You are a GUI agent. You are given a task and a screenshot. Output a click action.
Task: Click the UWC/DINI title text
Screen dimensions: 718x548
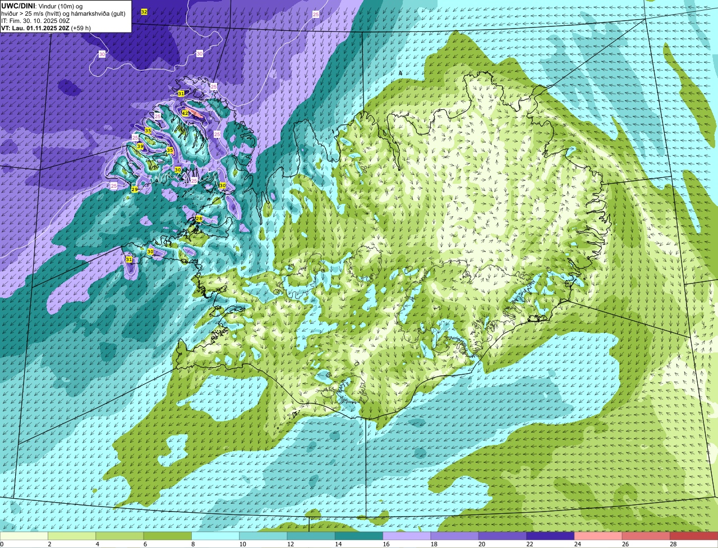18,6
